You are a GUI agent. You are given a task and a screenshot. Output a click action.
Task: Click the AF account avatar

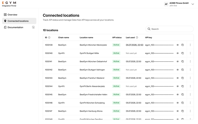pyautogui.click(x=166, y=4)
